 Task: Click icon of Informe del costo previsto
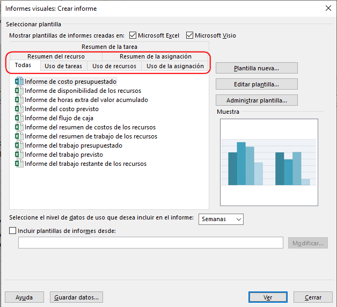(19, 109)
